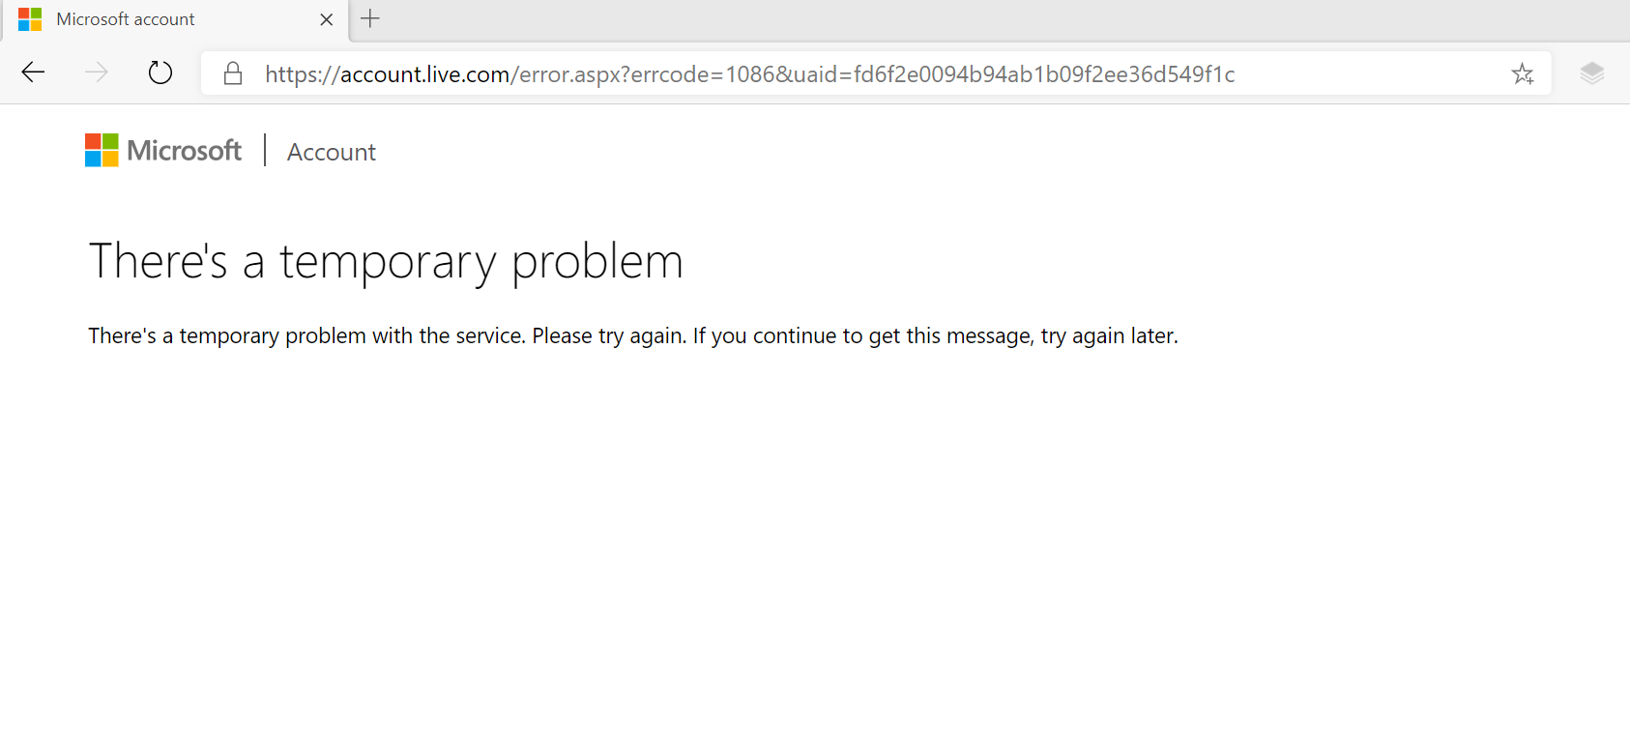Focus the address bar showing the account.live.com URL
Image resolution: width=1630 pixels, height=755 pixels.
[x=875, y=73]
